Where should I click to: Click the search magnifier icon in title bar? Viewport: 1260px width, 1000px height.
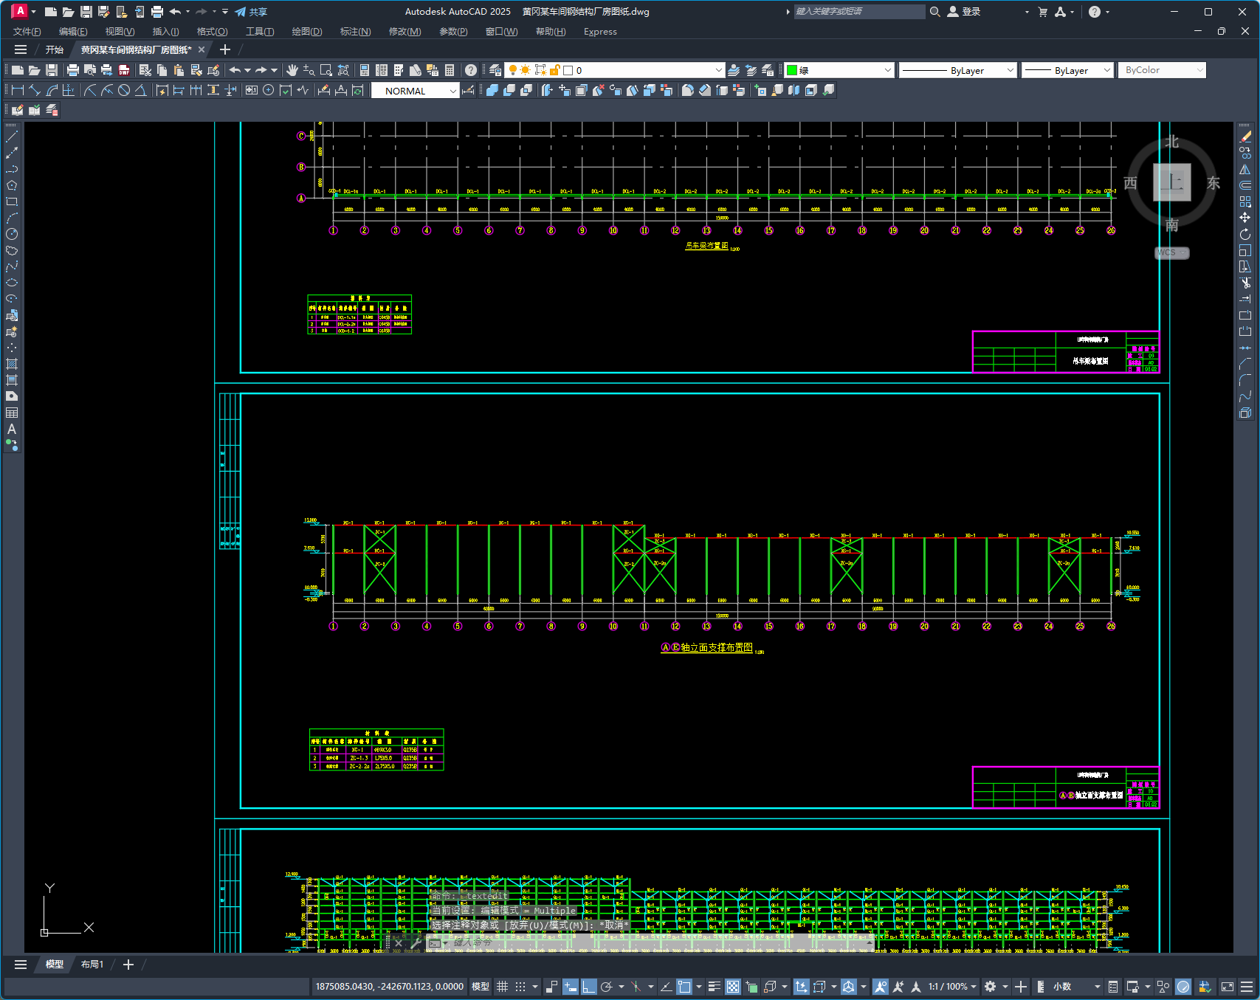tap(934, 12)
